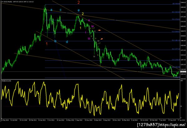Click the 23 Dec 2012 date label
The height and width of the screenshot is (128, 187).
point(89,120)
